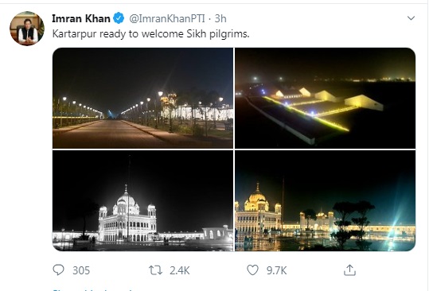Visit the @ImranKhanPTI handle link

point(167,18)
